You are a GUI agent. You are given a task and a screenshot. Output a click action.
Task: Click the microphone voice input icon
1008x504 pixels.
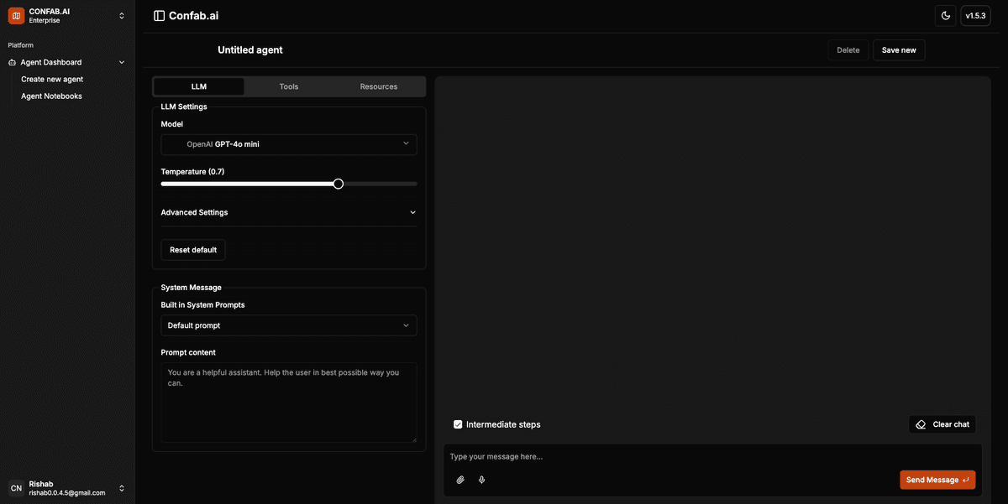482,480
